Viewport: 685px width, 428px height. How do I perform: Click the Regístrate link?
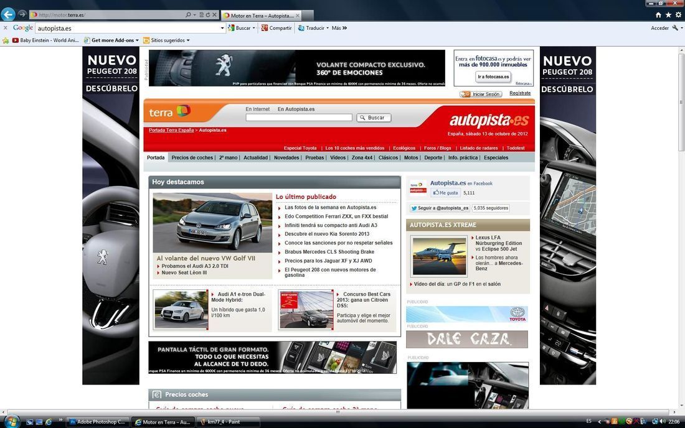[520, 93]
